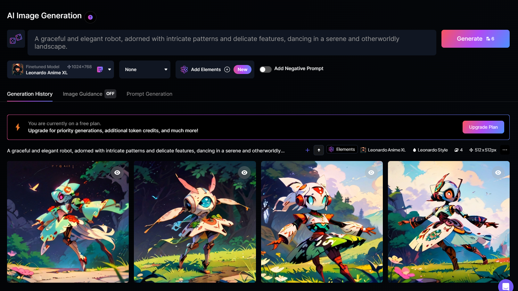Expand the Leonardo Anime XL model dropdown

tap(110, 69)
